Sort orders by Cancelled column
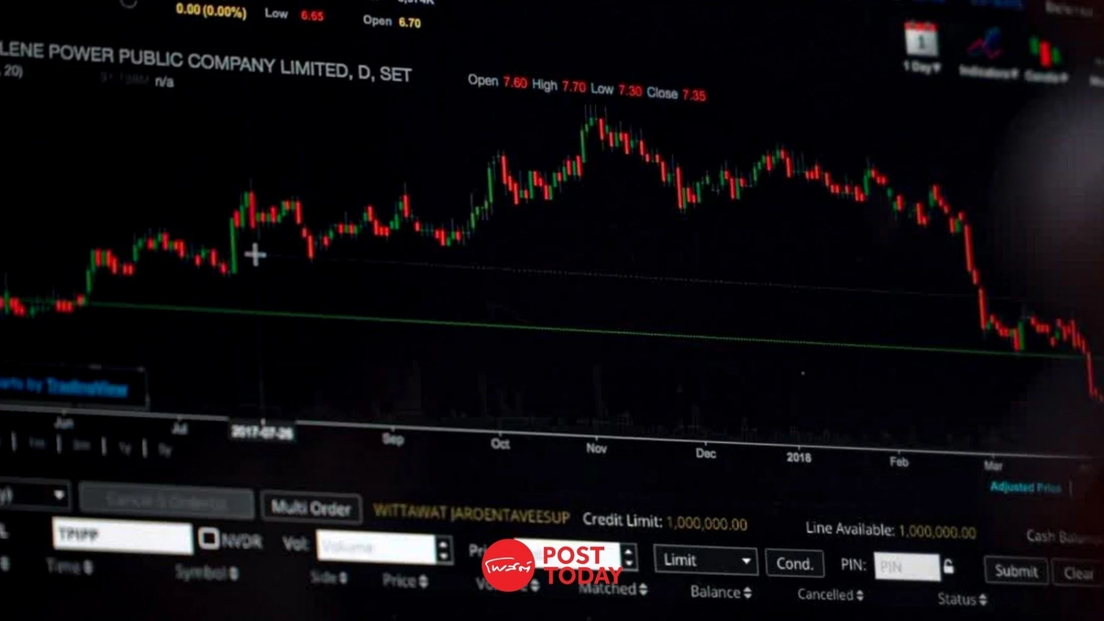Image resolution: width=1104 pixels, height=621 pixels. click(x=860, y=596)
